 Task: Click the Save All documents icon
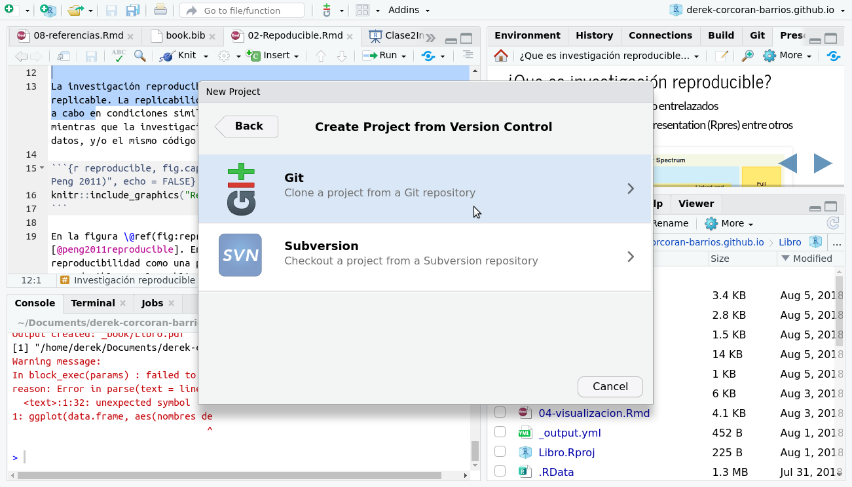[x=132, y=10]
